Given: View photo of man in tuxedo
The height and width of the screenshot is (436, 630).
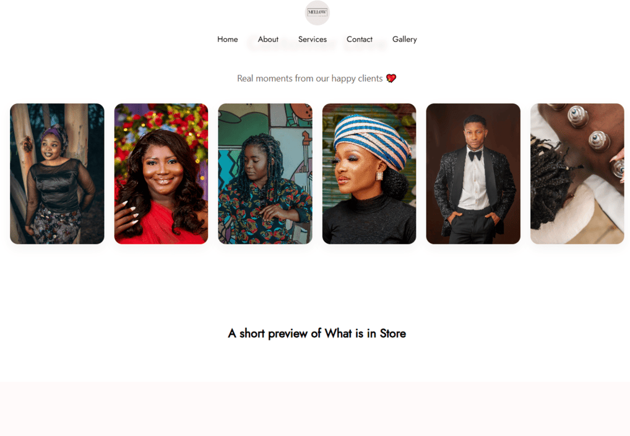Looking at the screenshot, I should tap(473, 173).
